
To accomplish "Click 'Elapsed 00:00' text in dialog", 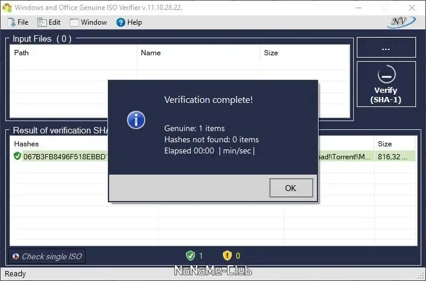I will [x=189, y=150].
